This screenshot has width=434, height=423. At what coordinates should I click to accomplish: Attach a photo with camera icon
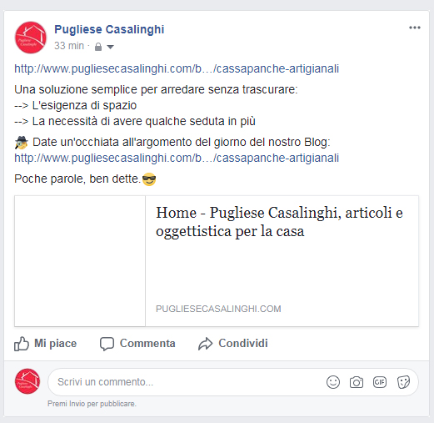tap(357, 382)
